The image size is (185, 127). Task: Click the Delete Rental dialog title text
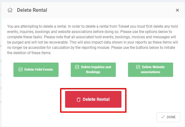click(32, 10)
